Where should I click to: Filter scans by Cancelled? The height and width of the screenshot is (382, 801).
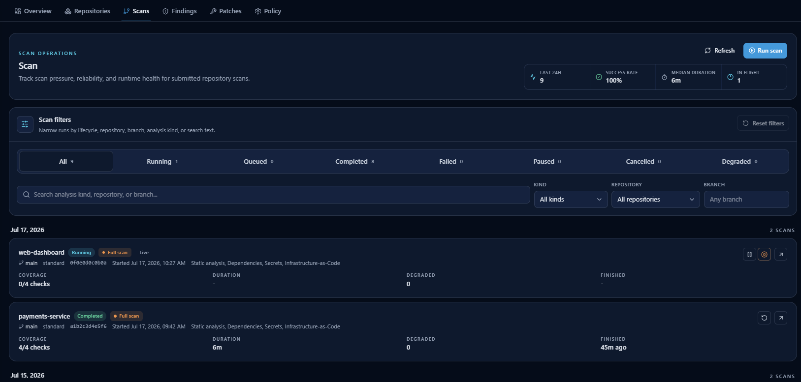tap(643, 161)
